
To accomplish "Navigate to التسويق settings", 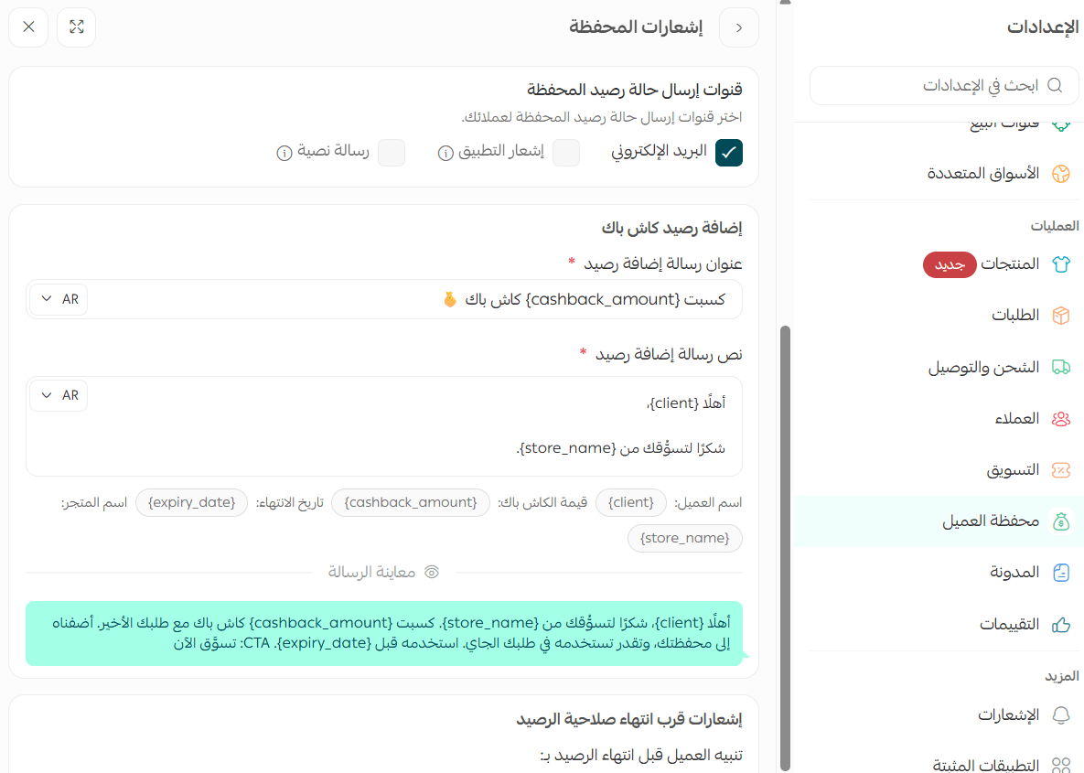I will (939, 470).
